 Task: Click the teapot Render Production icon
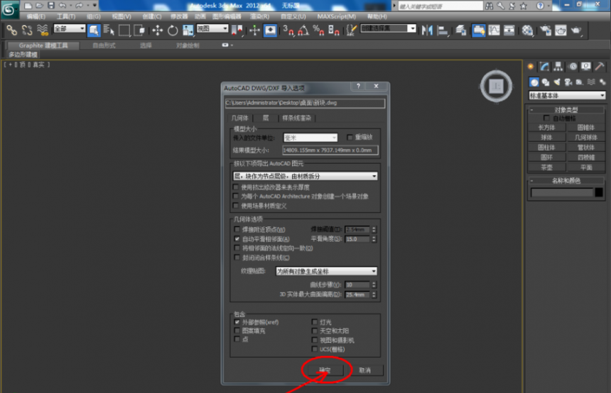pos(576,30)
